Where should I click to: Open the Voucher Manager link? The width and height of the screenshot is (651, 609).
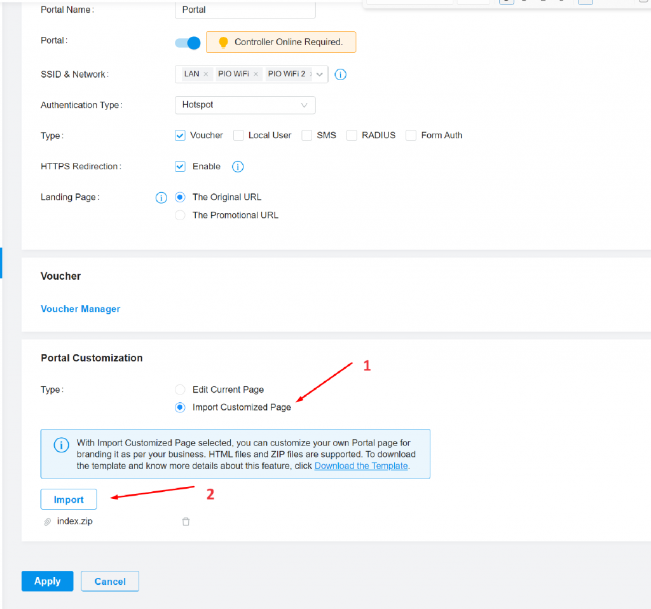pyautogui.click(x=80, y=309)
